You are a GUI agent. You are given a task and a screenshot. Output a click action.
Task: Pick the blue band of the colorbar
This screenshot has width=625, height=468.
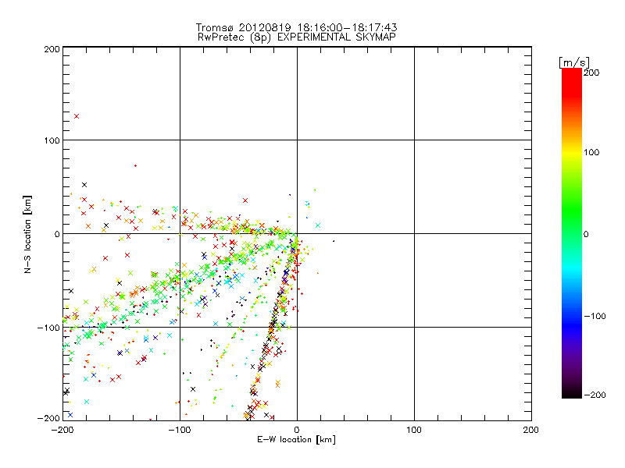[x=572, y=324]
